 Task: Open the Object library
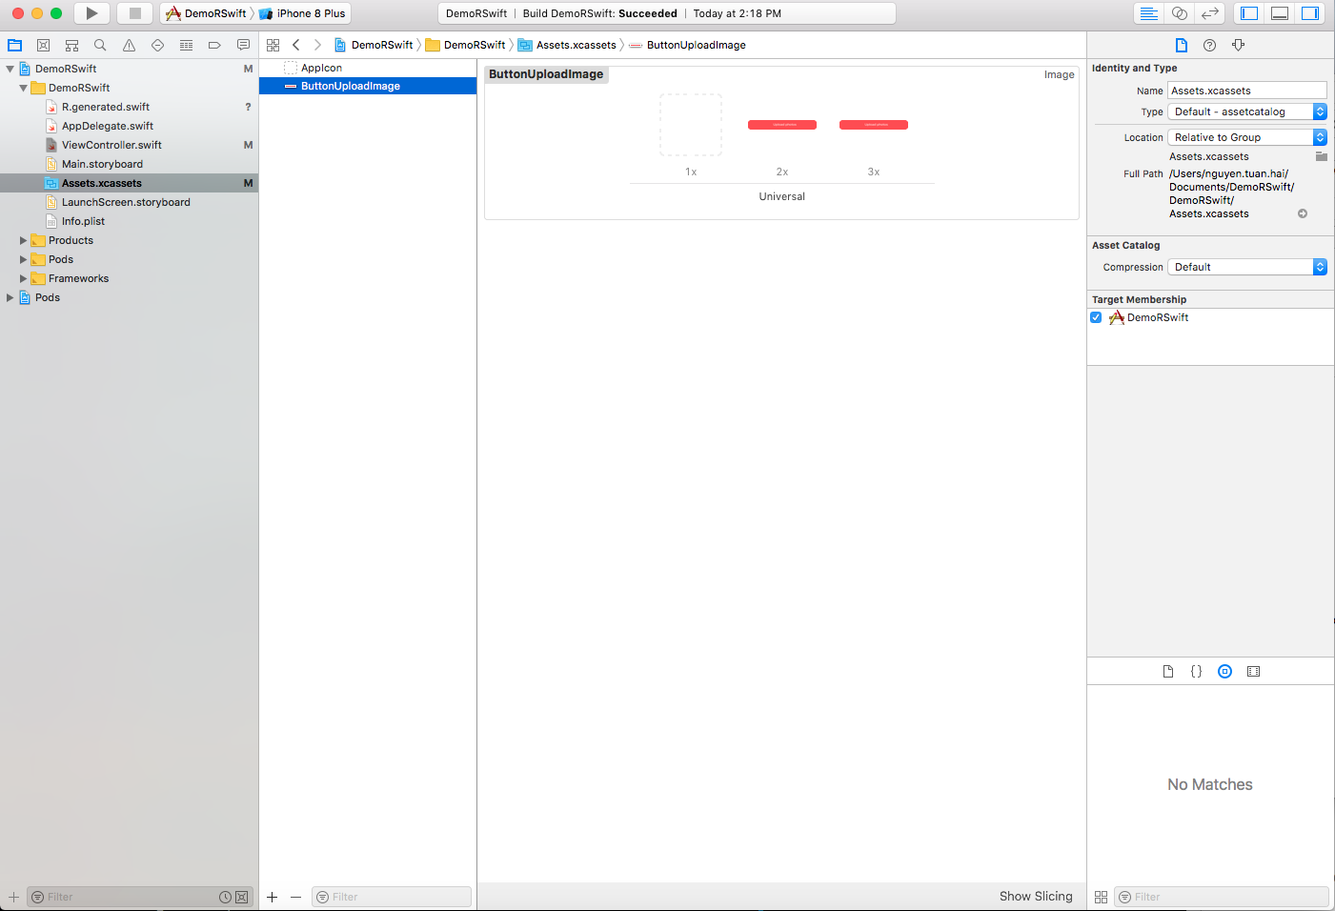(1225, 671)
